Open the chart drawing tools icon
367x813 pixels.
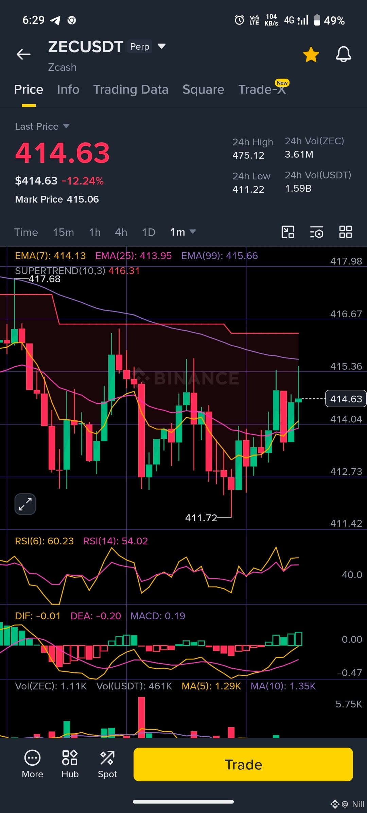(x=288, y=232)
